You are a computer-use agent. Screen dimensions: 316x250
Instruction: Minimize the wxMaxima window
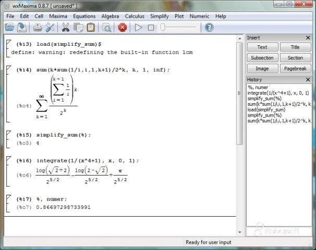tap(279, 4)
